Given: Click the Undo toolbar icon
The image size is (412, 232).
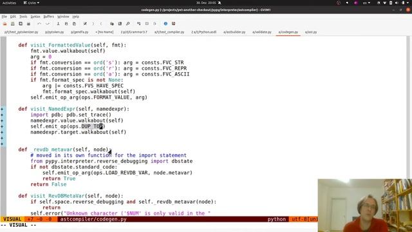Looking at the screenshot, I should (39, 24).
